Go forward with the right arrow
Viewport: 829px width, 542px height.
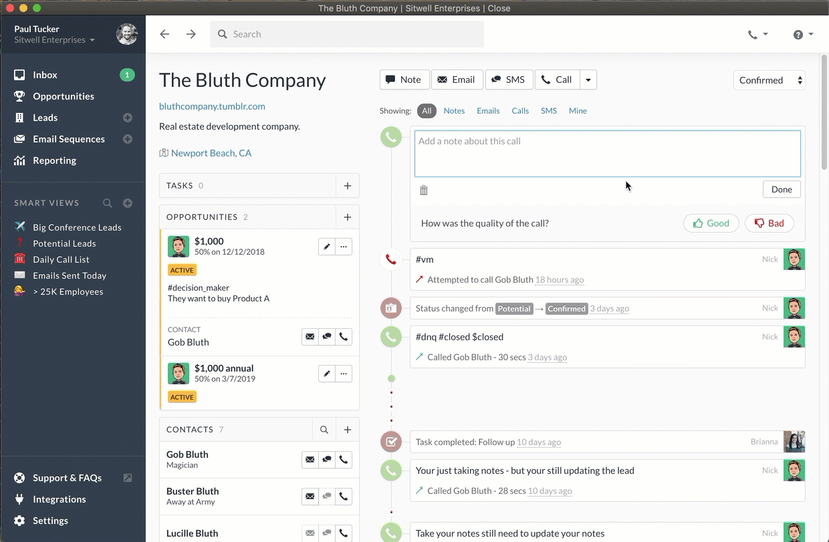coord(191,34)
